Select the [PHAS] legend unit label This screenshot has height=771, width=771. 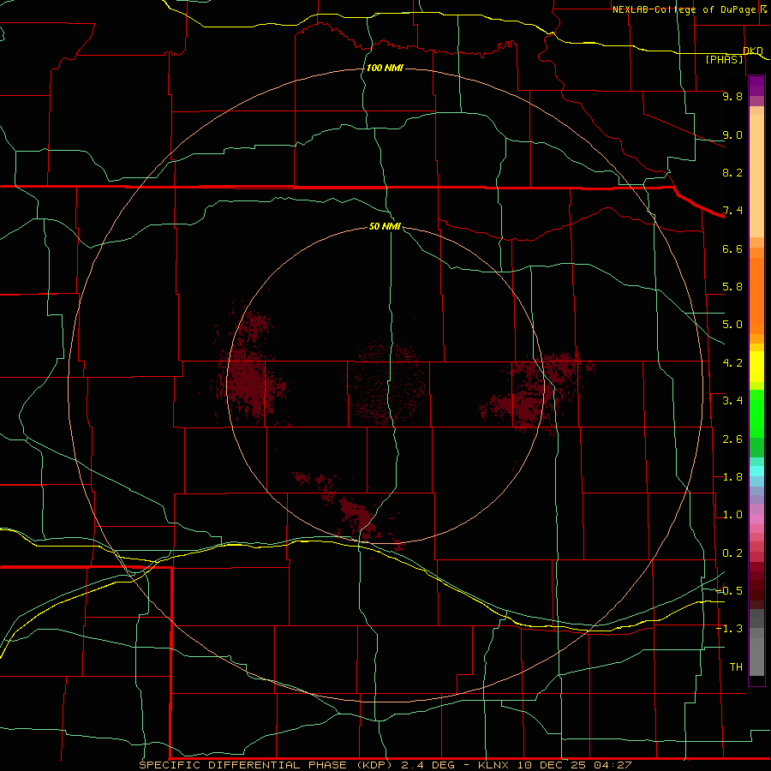tap(724, 59)
